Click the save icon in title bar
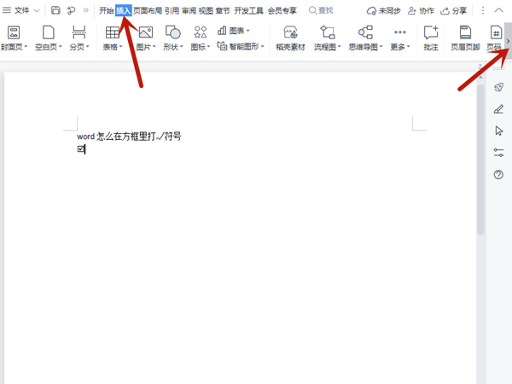Image resolution: width=512 pixels, height=384 pixels. click(x=55, y=10)
